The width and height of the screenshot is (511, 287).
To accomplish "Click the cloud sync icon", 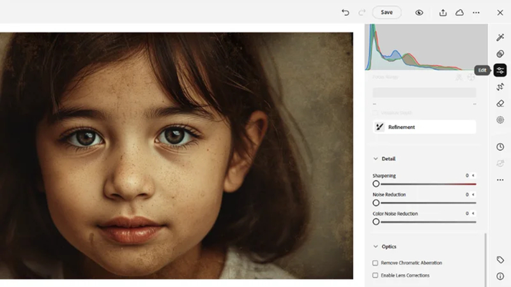I will pos(459,13).
